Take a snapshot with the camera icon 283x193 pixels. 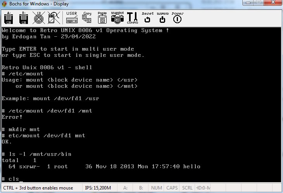[x=117, y=17]
